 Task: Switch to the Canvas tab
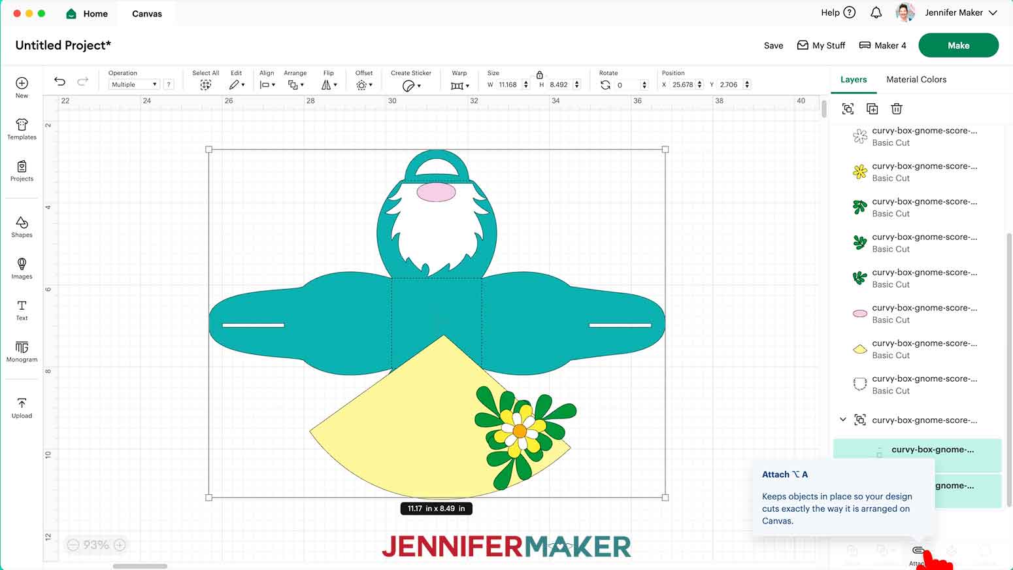(147, 14)
